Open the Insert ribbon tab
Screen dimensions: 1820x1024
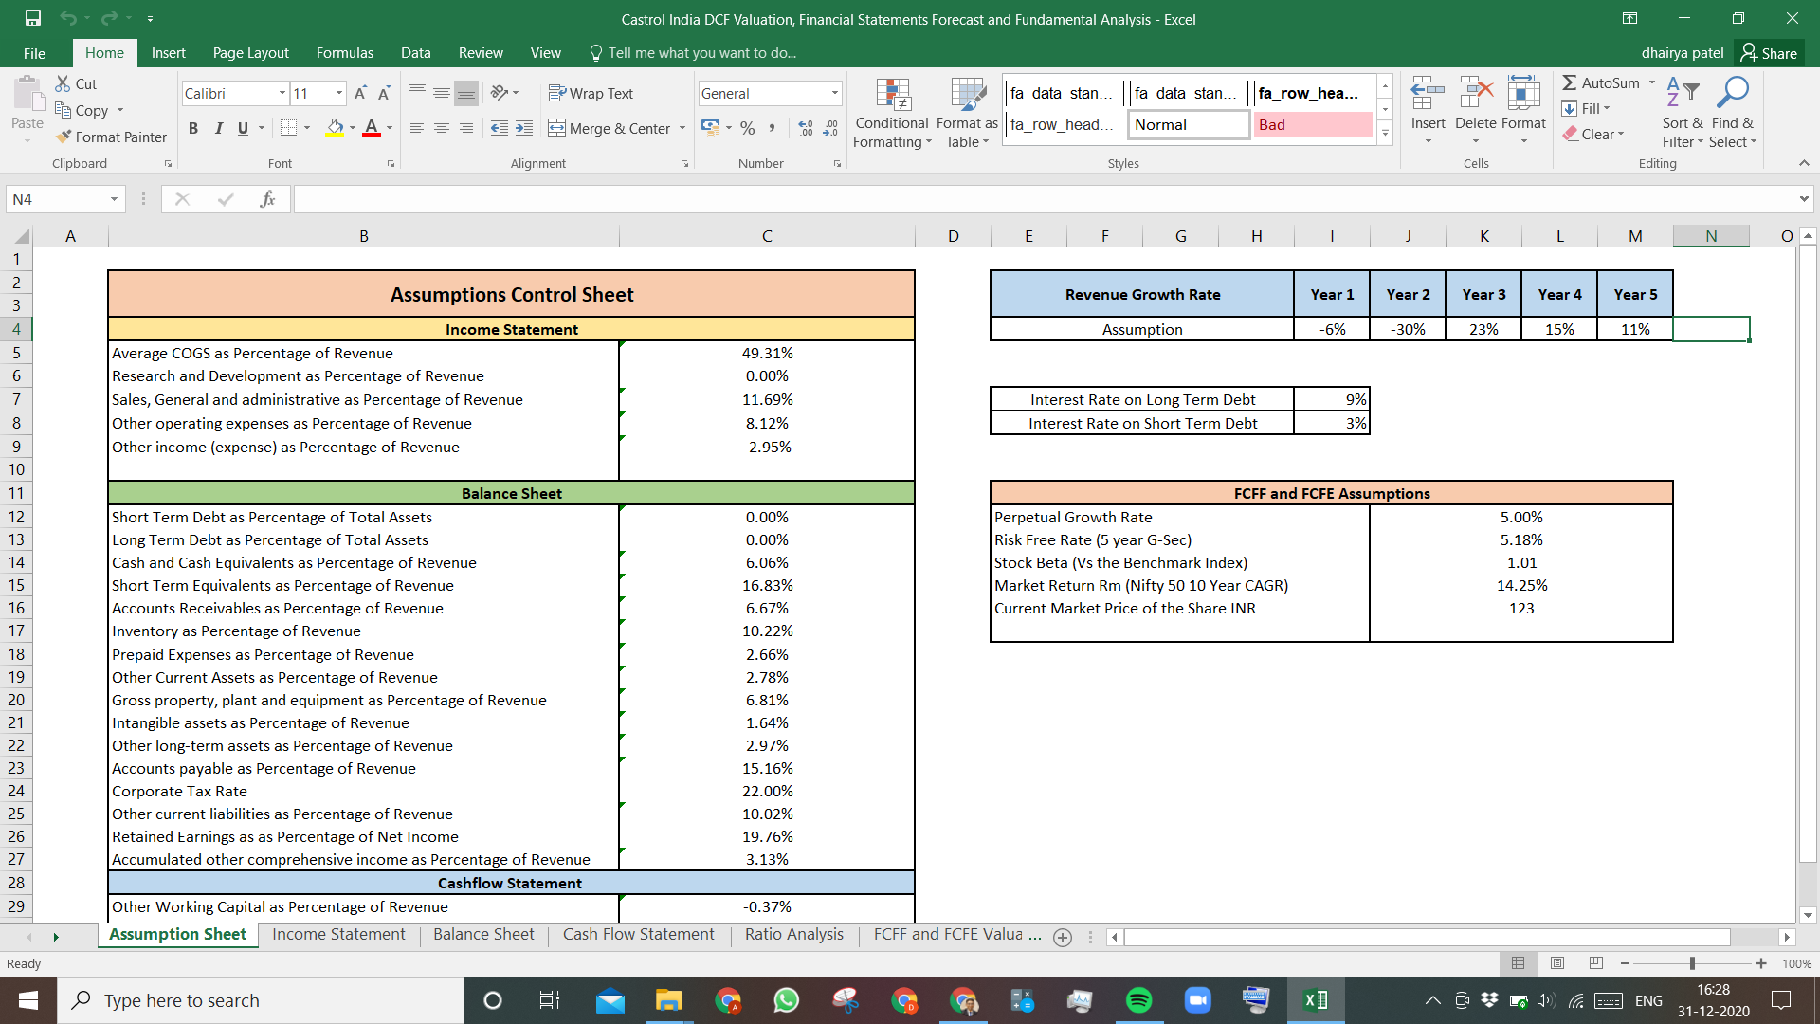(168, 53)
